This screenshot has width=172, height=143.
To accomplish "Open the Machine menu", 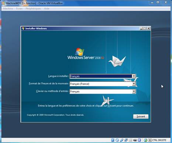I will tap(8, 8).
